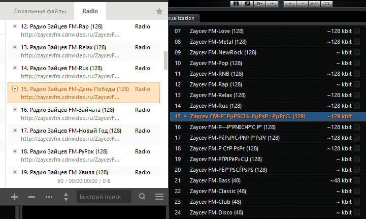366x219 pixels.
Task: Open the sort up-down arrows menu
Action: [66, 197]
